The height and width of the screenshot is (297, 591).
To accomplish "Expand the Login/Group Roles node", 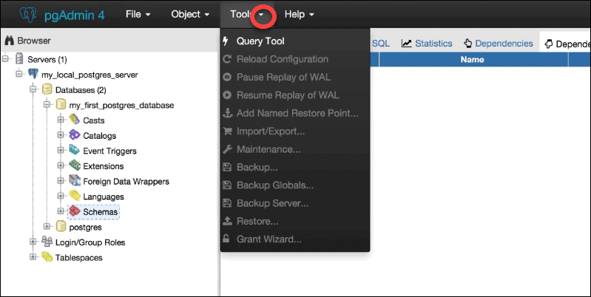I will tap(33, 242).
